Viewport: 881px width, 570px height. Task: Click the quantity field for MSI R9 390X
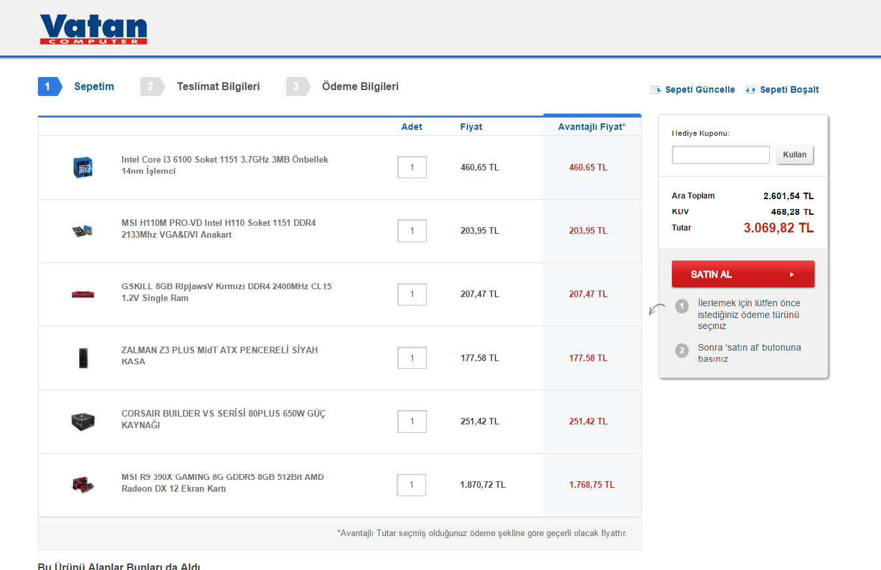(x=412, y=484)
